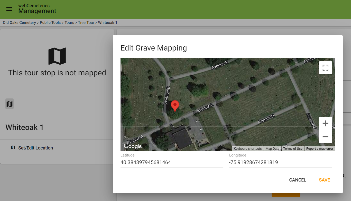
Task: Click the Avenue H label on map
Action: point(266,119)
